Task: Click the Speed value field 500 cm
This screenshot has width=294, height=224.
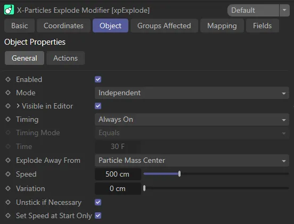Action: (118, 174)
